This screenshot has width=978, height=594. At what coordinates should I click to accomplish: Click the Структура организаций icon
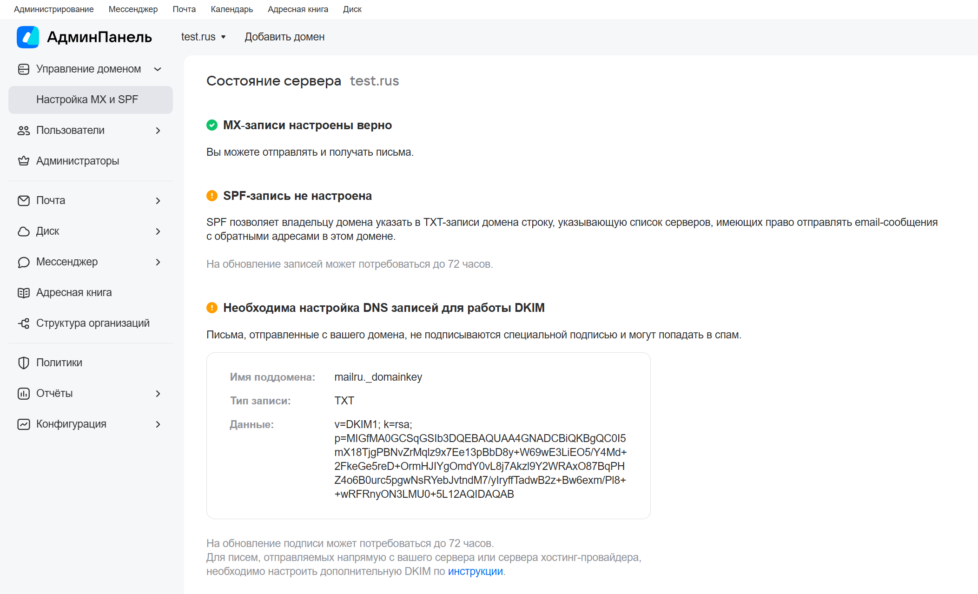coord(24,323)
